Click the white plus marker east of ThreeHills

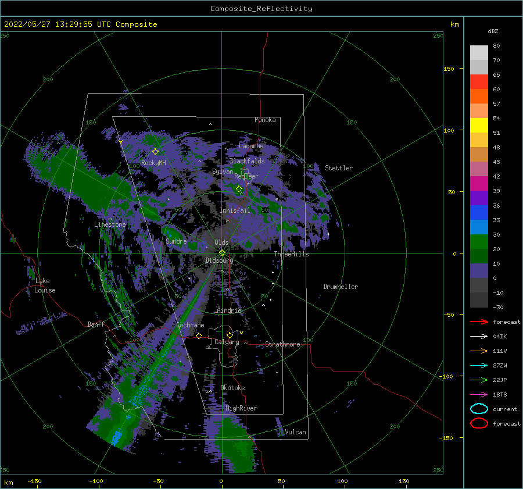point(328,234)
